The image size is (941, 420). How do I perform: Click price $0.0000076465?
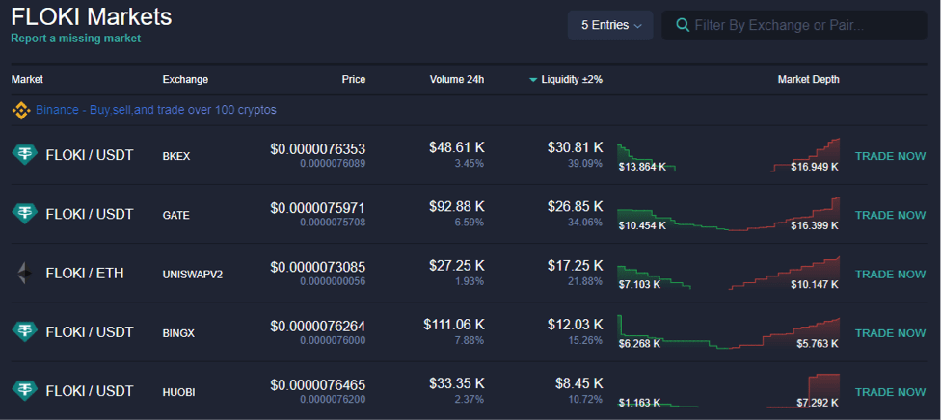317,384
